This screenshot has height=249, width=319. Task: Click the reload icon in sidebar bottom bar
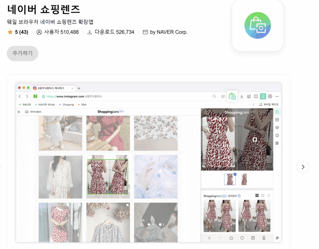tap(242, 238)
